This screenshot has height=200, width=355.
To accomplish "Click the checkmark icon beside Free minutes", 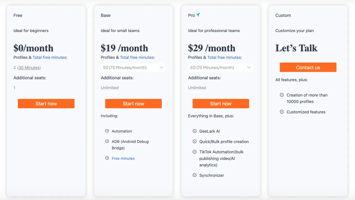I will [x=107, y=158].
